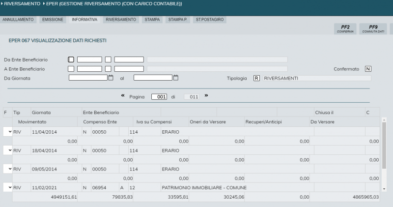Image resolution: width=393 pixels, height=207 pixels.
Task: Open calendar picker for Da Giornata start date
Action: tap(111, 78)
